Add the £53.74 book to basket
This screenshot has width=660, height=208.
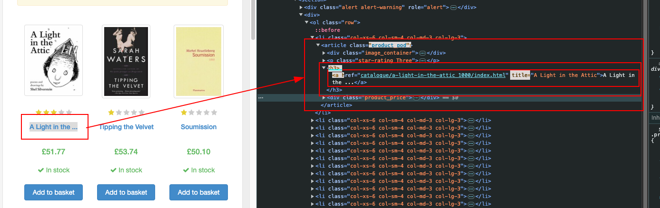click(x=126, y=192)
